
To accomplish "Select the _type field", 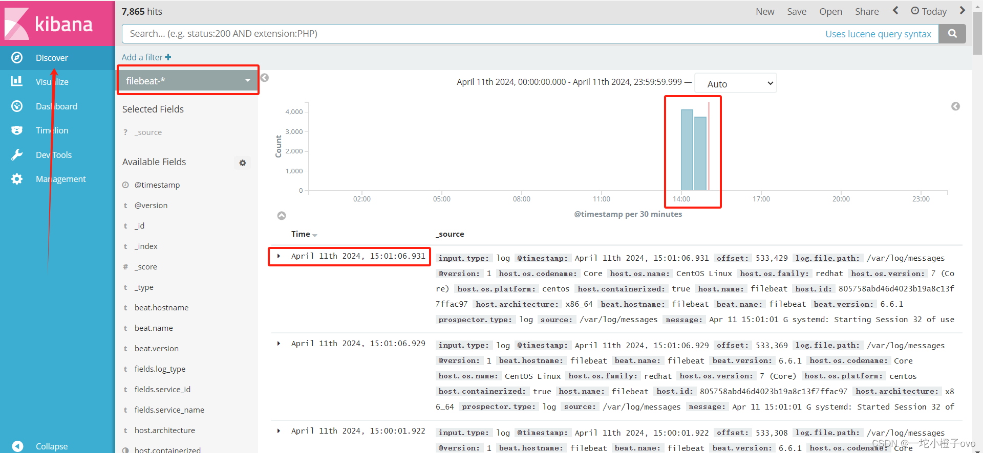I will pyautogui.click(x=144, y=287).
